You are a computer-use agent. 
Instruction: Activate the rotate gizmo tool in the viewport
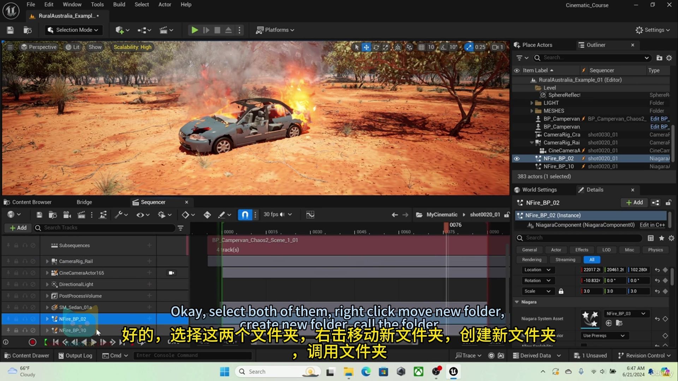pos(376,47)
